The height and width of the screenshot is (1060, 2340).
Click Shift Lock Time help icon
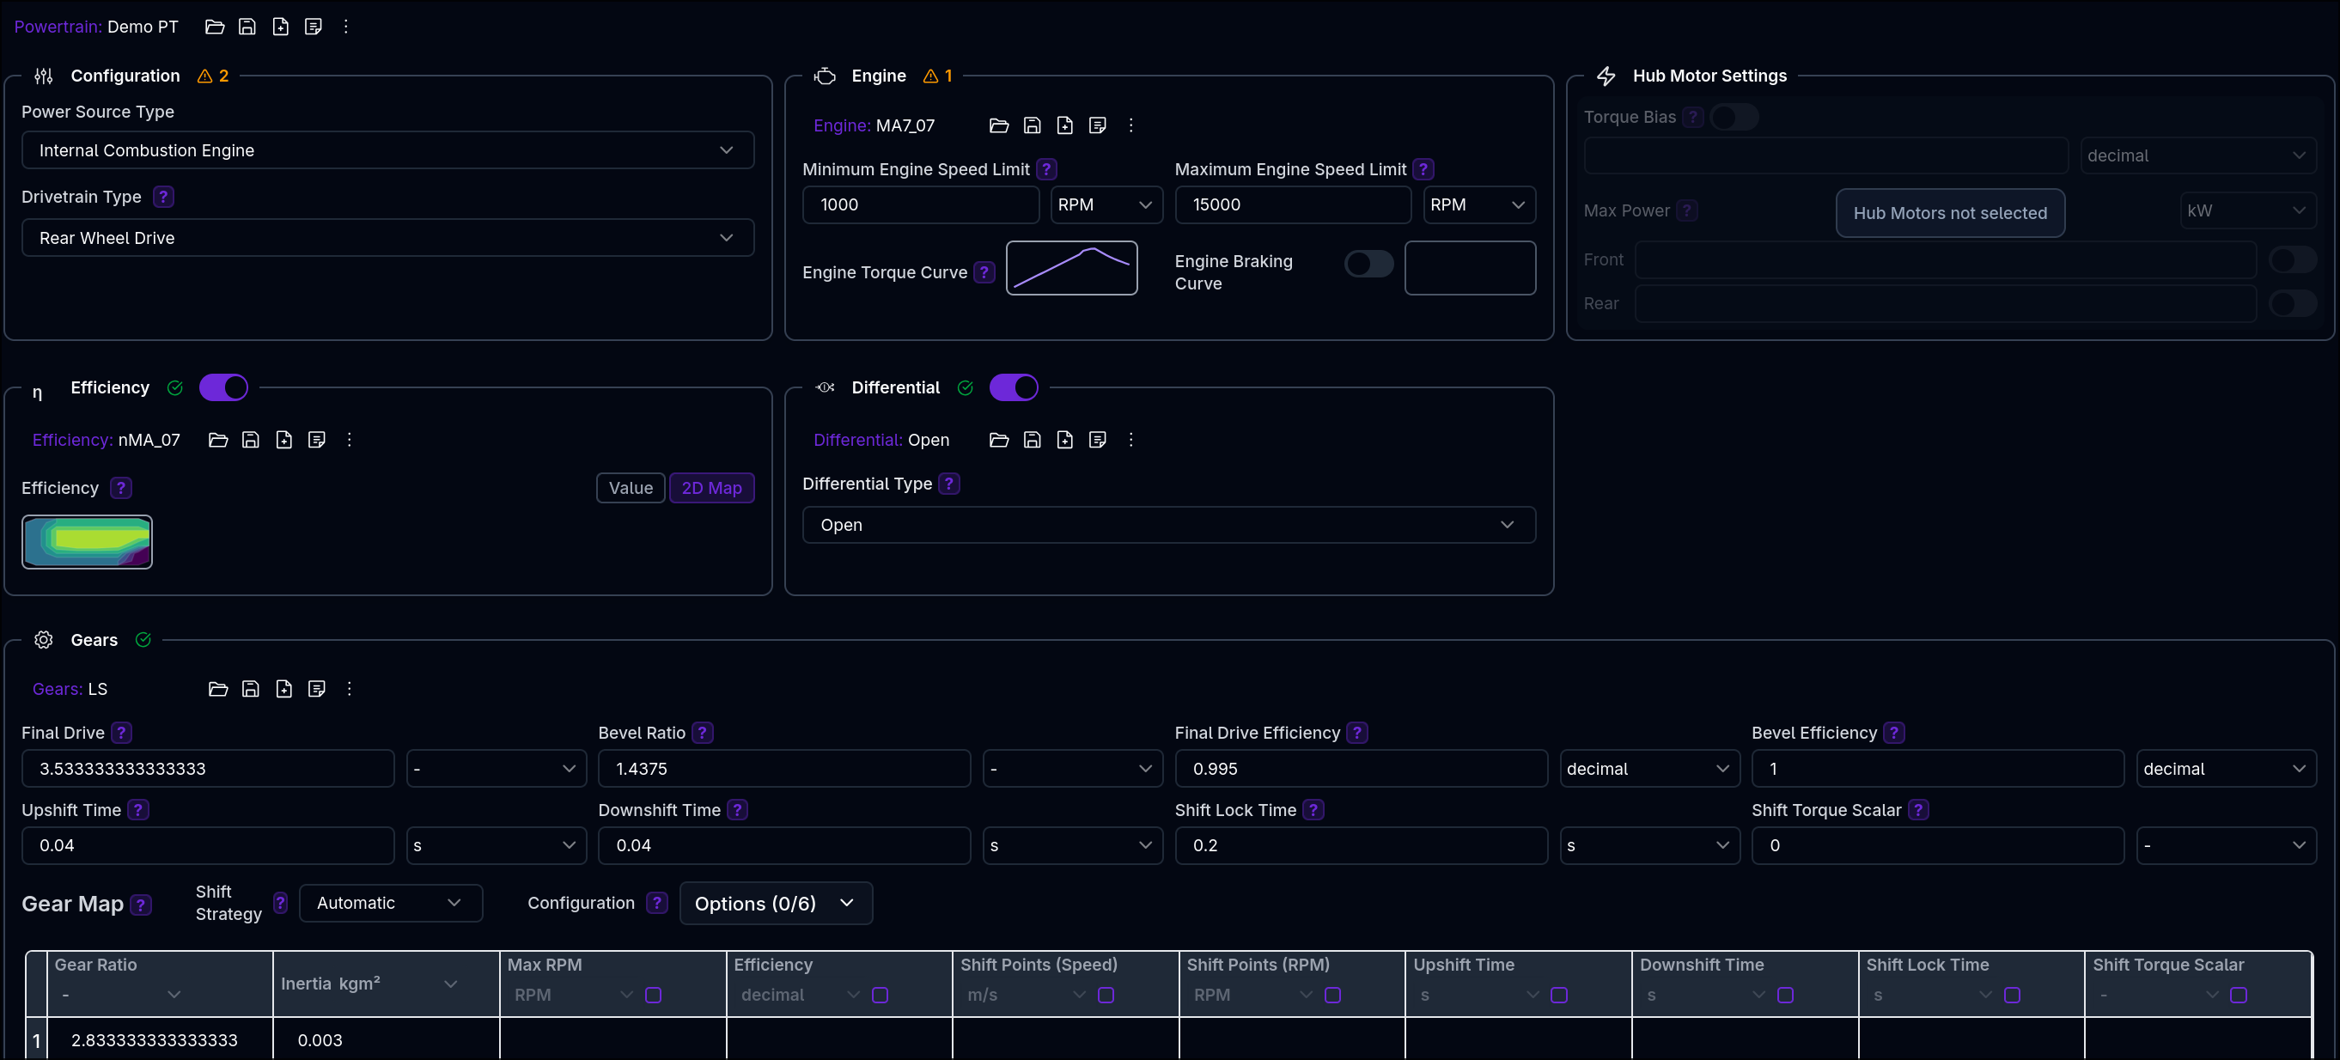1313,809
